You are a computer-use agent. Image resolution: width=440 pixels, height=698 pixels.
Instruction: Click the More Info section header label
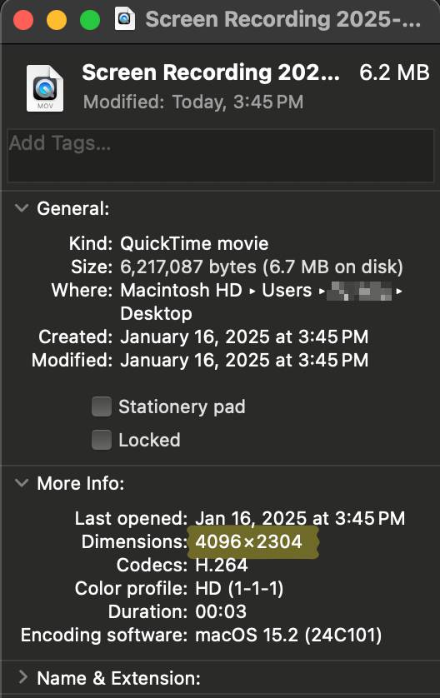click(x=81, y=483)
